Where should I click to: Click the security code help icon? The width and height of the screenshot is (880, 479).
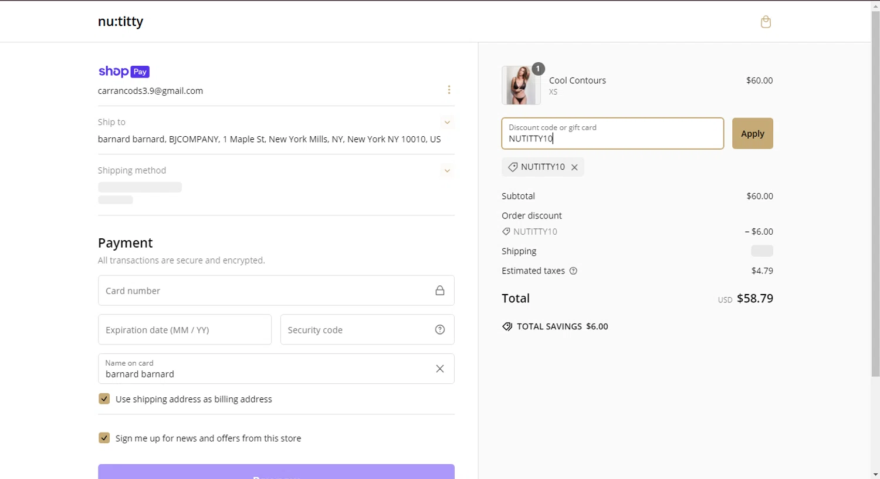(x=439, y=330)
